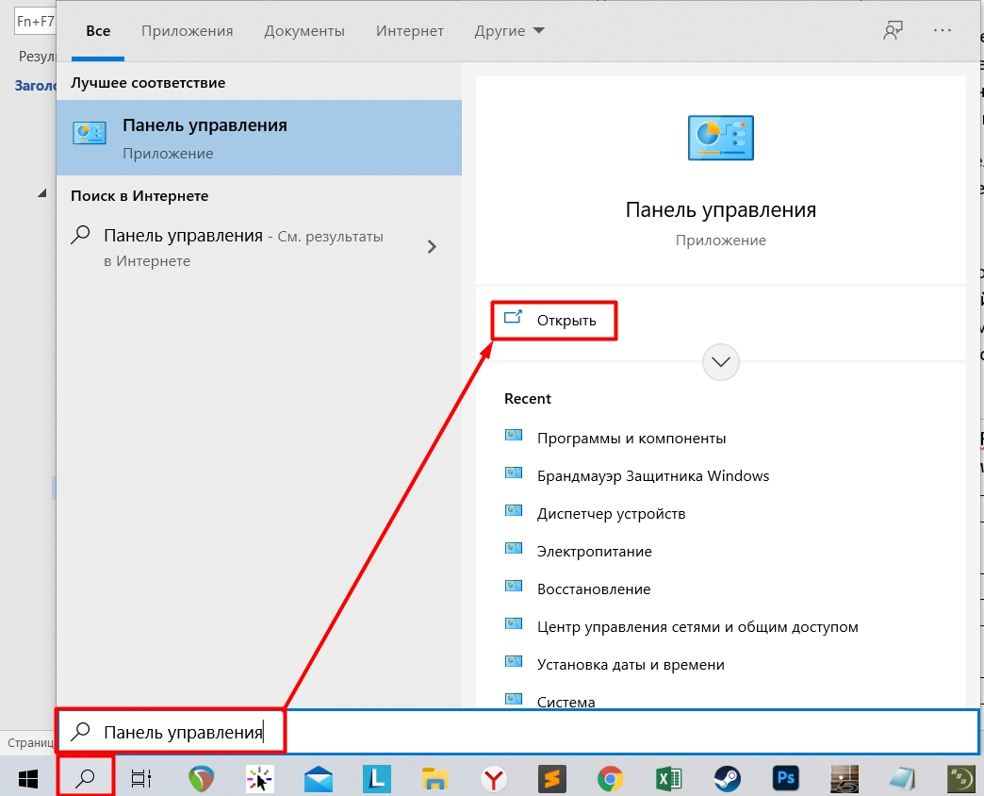
Task: Open the blue L app on taskbar
Action: [x=376, y=779]
